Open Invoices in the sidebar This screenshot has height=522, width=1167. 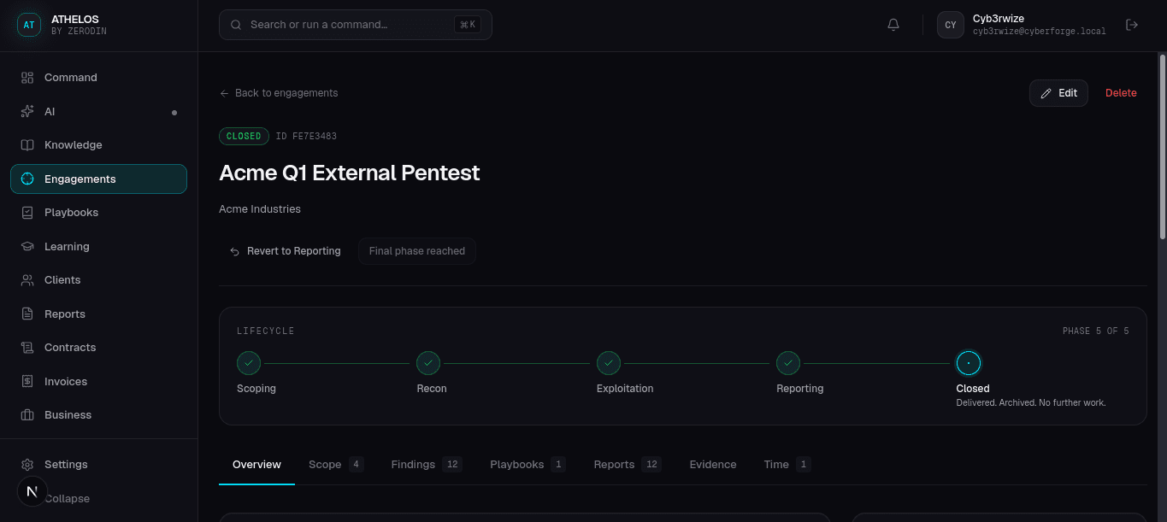pos(99,382)
